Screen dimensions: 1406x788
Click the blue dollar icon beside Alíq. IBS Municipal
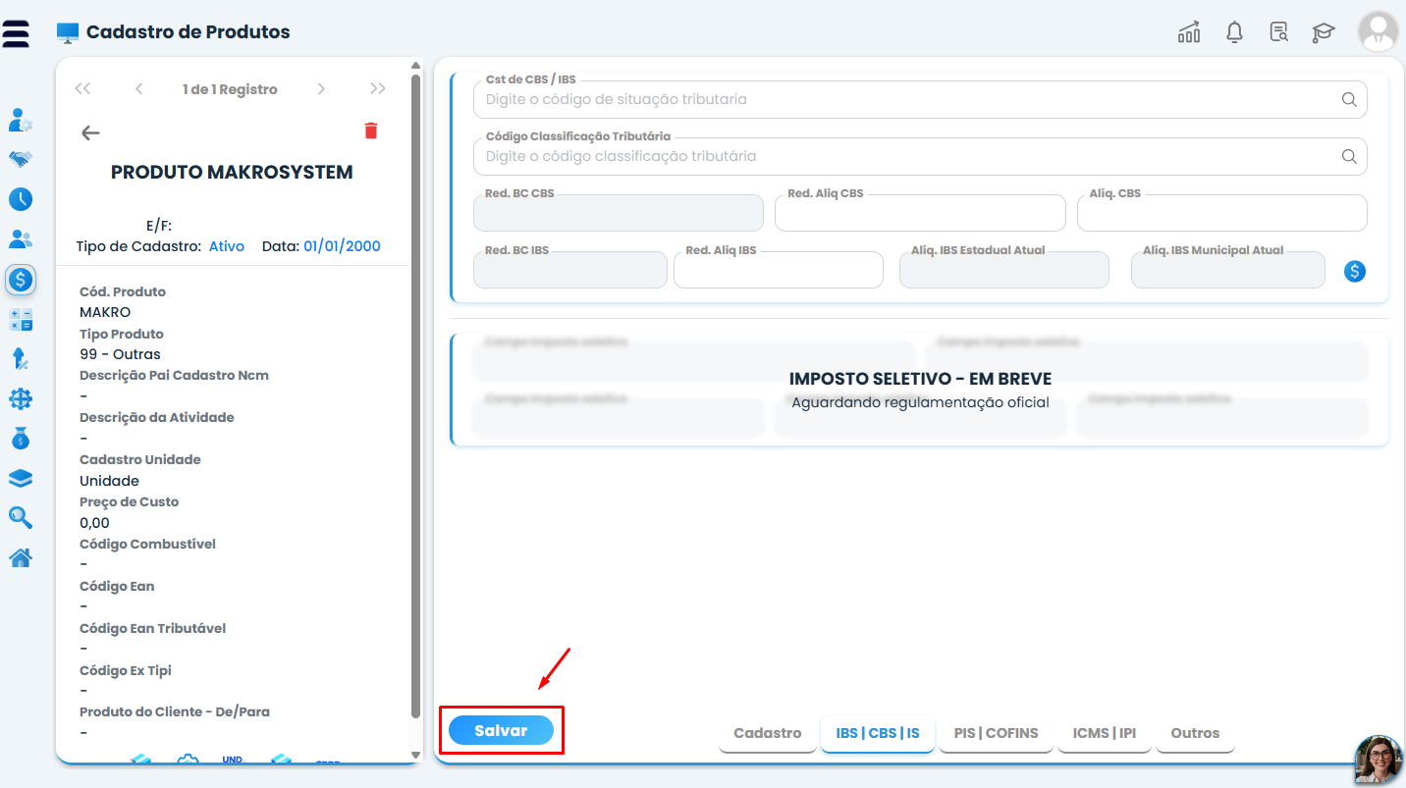coord(1355,272)
